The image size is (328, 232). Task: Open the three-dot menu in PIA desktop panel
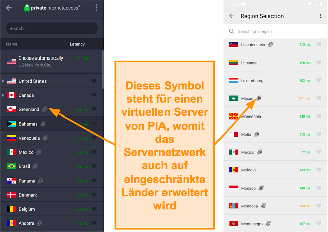pyautogui.click(x=97, y=8)
